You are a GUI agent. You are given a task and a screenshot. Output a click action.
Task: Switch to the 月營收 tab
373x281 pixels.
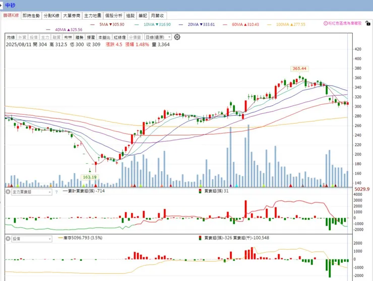coord(157,16)
